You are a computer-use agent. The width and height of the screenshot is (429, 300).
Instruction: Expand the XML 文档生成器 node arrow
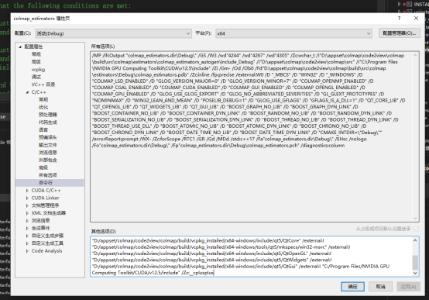[x=27, y=213]
